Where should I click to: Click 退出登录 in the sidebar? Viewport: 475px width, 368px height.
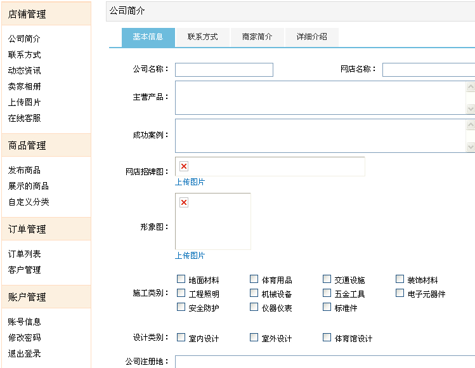[25, 353]
